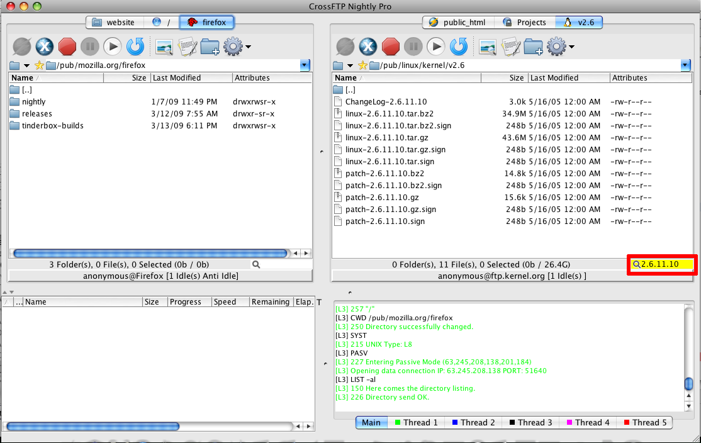Sort the firefox pane by Last Modified
The height and width of the screenshot is (443, 701).
(x=191, y=78)
